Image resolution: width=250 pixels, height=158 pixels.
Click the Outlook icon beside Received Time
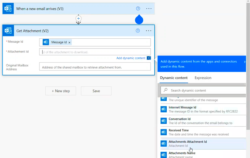(x=164, y=132)
